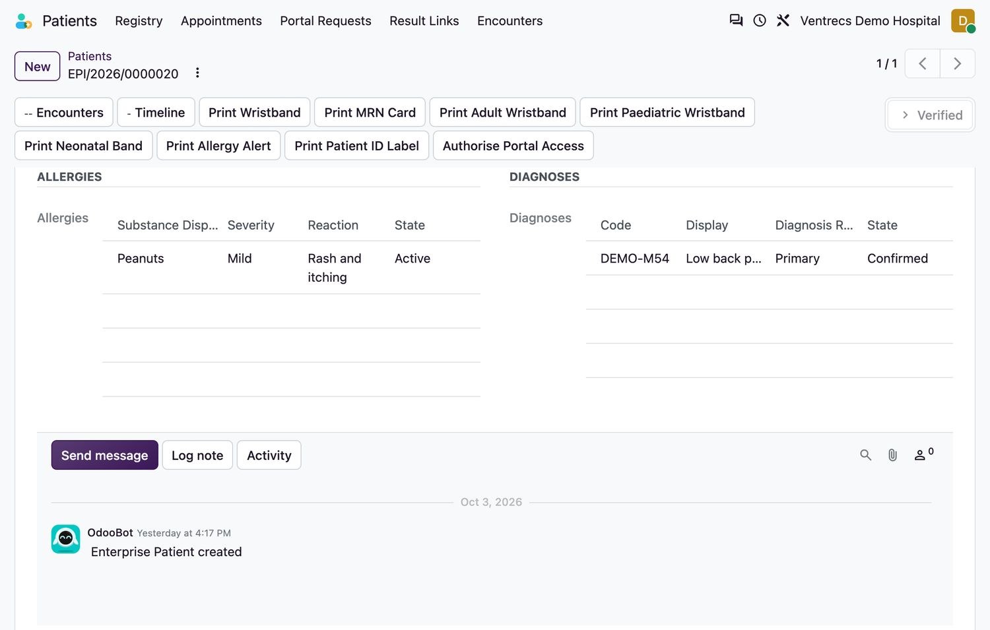Sort allergies by the Severity column header

(x=251, y=225)
